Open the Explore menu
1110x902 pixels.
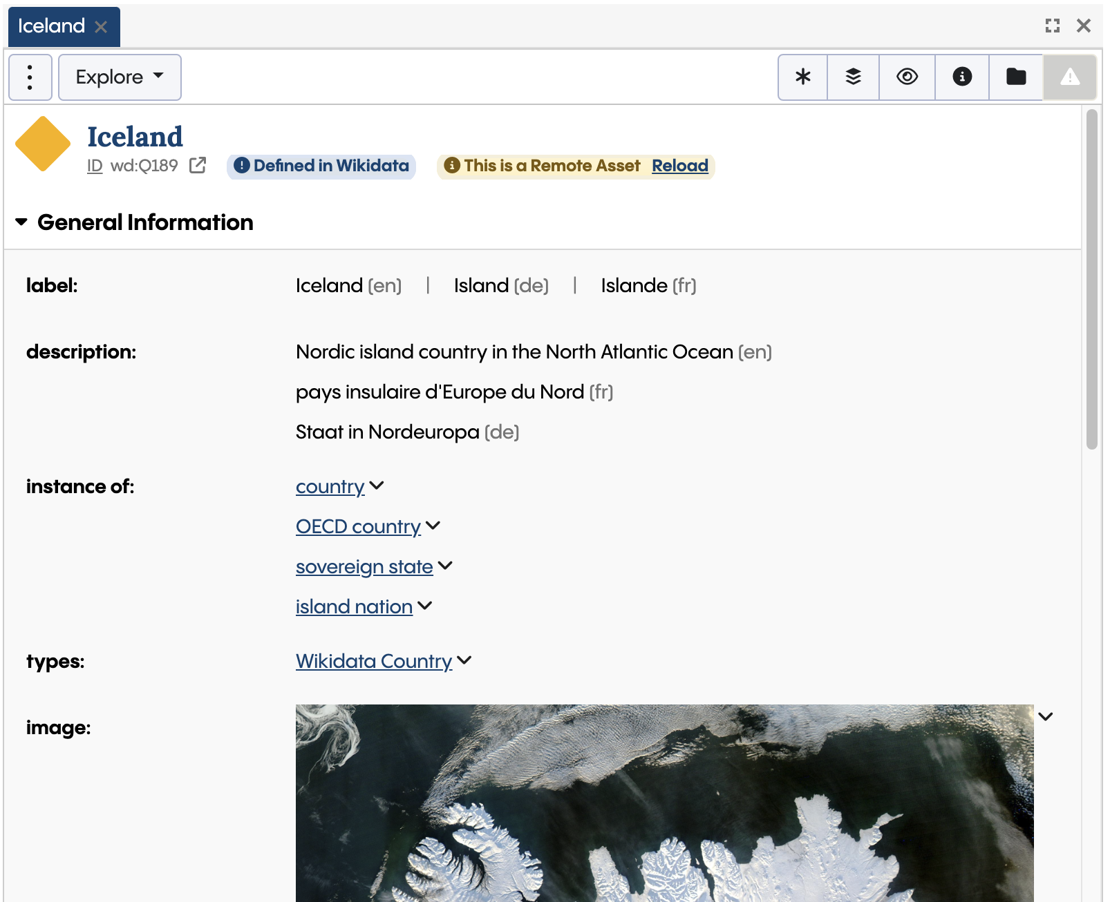click(120, 77)
